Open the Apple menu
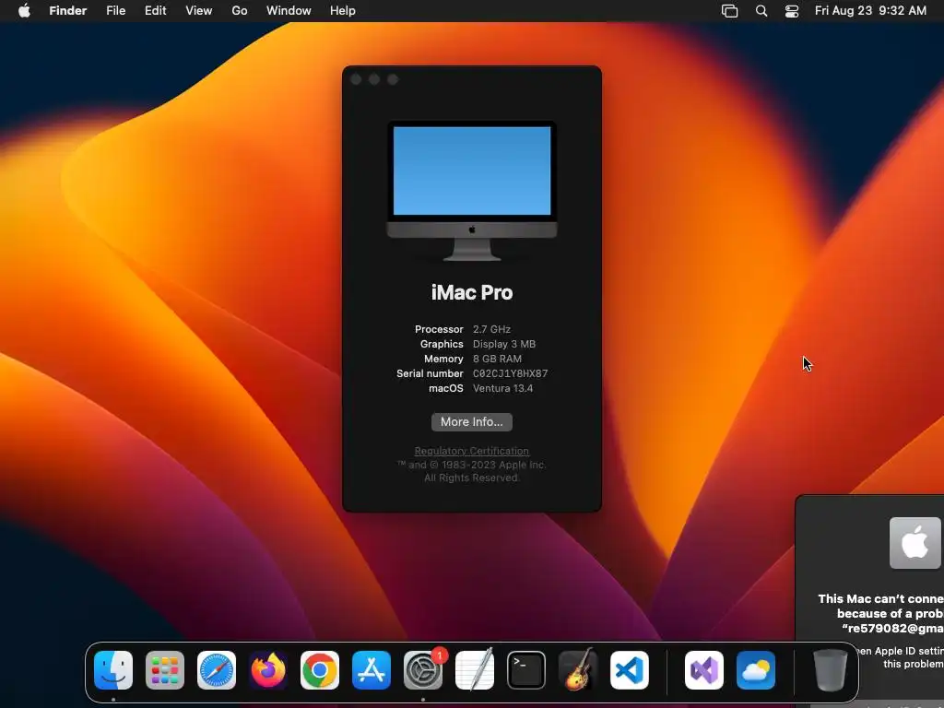Viewport: 944px width, 708px height. (x=24, y=11)
